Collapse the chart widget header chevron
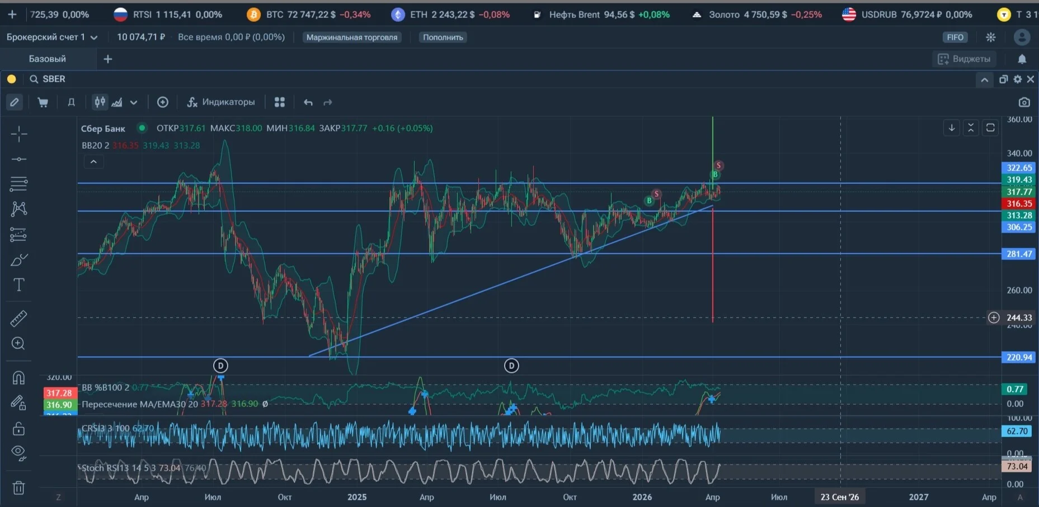 click(984, 79)
